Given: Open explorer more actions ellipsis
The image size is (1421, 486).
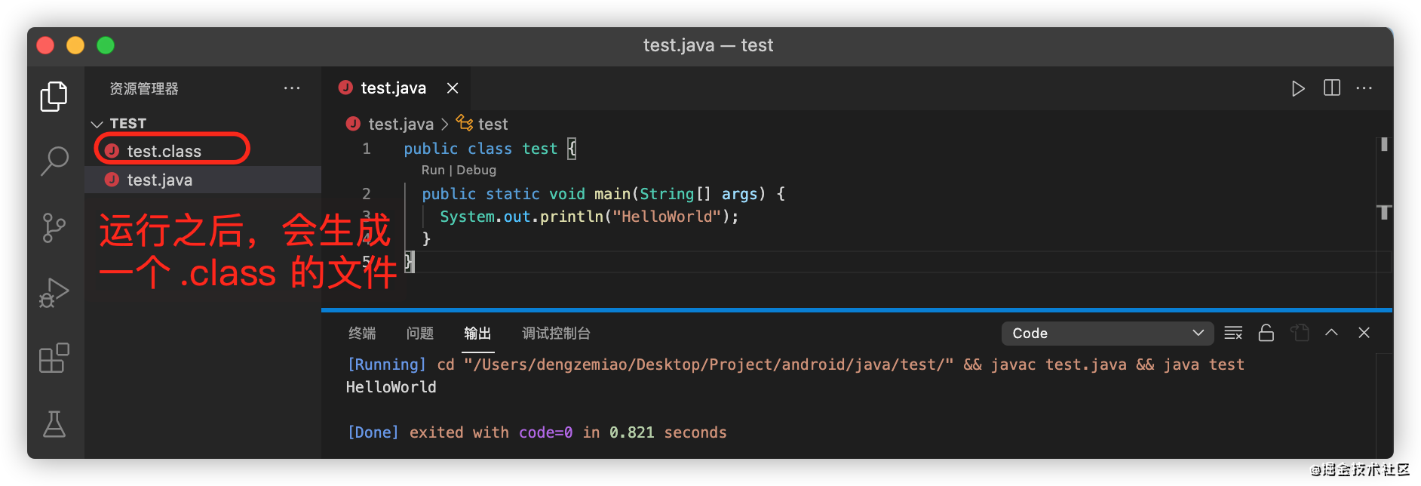Looking at the screenshot, I should (292, 88).
